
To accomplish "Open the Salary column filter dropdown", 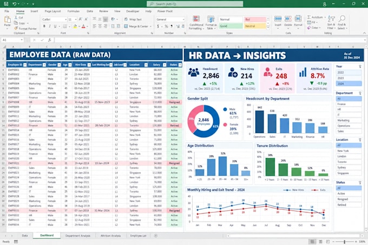I will pyautogui.click(x=165, y=65).
